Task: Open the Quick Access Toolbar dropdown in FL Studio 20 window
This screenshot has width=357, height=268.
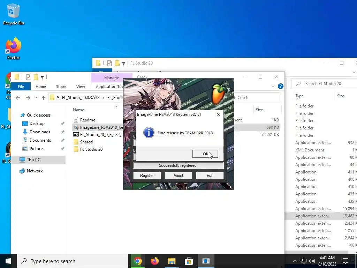Action: click(123, 64)
